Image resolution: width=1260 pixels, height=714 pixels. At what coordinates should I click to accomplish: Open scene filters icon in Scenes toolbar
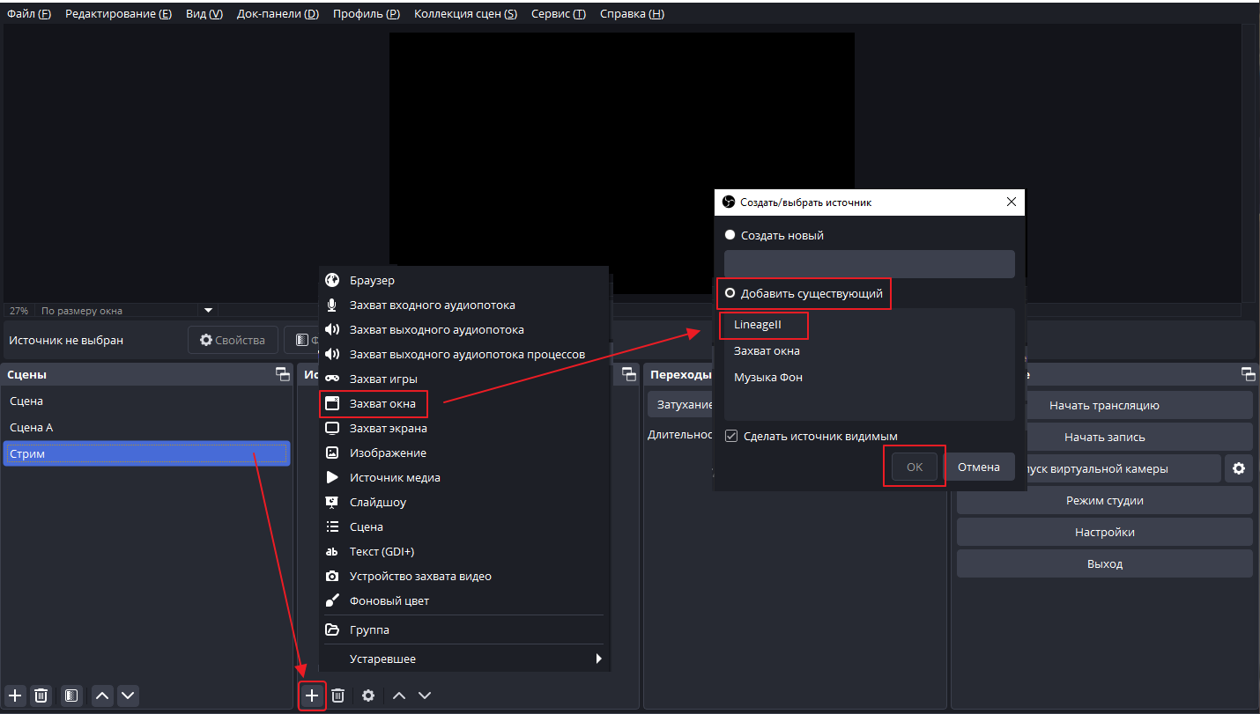71,696
